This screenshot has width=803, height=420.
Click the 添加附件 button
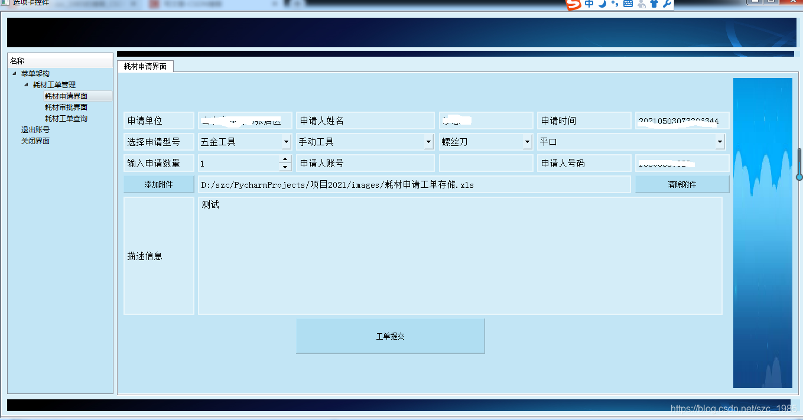[x=159, y=184]
